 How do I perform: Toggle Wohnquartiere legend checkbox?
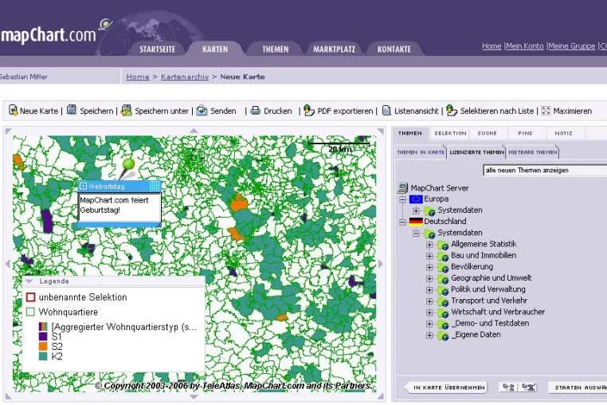pyautogui.click(x=30, y=312)
